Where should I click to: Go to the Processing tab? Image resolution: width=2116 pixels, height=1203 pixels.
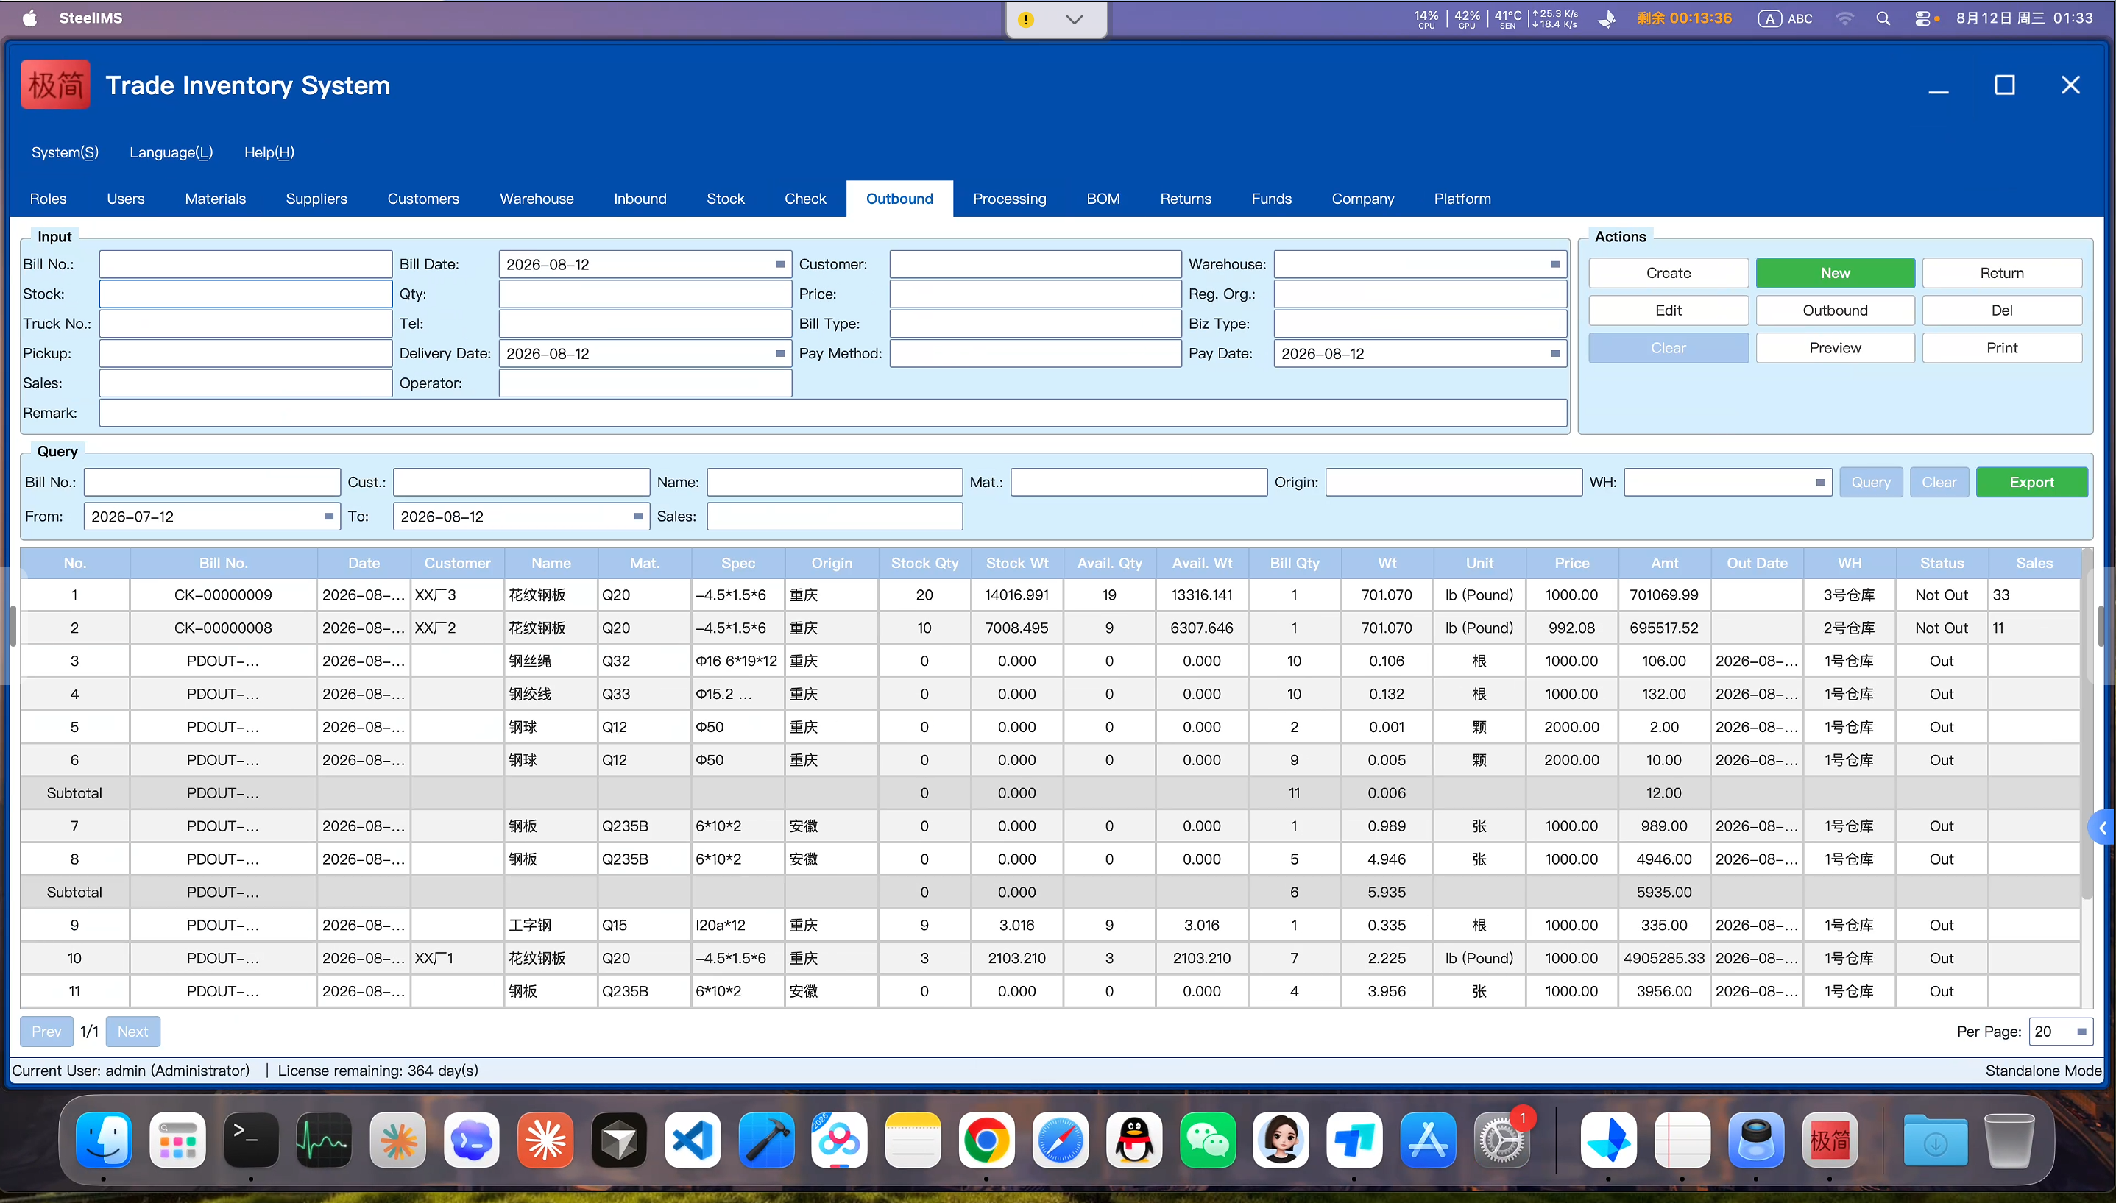pos(1009,199)
